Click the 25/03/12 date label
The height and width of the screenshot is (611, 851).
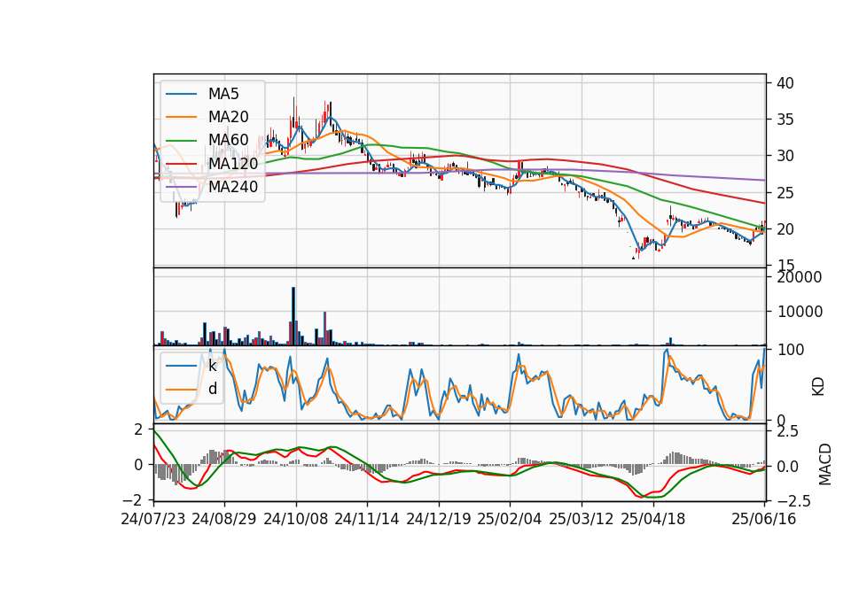[x=582, y=519]
